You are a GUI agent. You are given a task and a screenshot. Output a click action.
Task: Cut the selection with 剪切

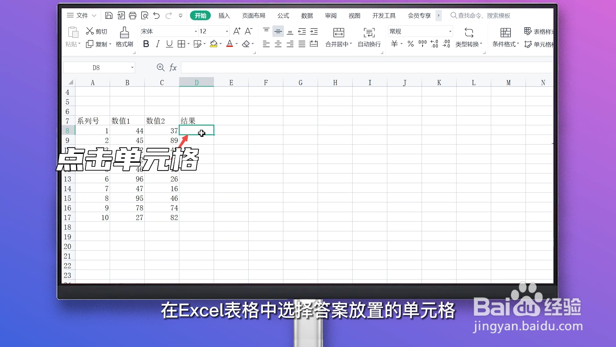tap(97, 31)
